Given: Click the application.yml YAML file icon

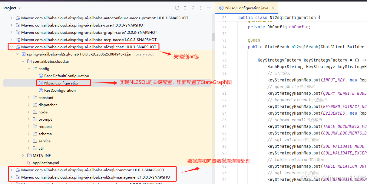Looking at the screenshot, I should click(x=29, y=163).
